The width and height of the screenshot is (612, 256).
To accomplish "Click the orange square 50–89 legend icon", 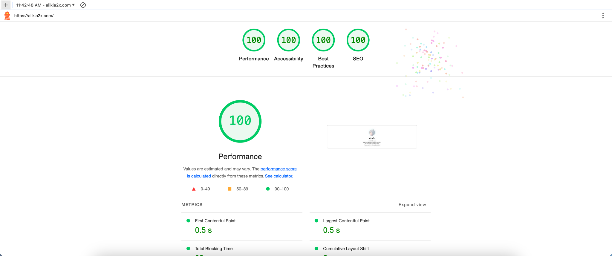I will [229, 189].
